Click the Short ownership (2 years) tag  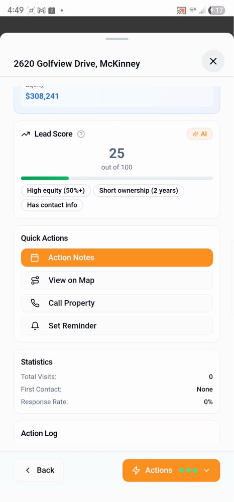click(139, 190)
